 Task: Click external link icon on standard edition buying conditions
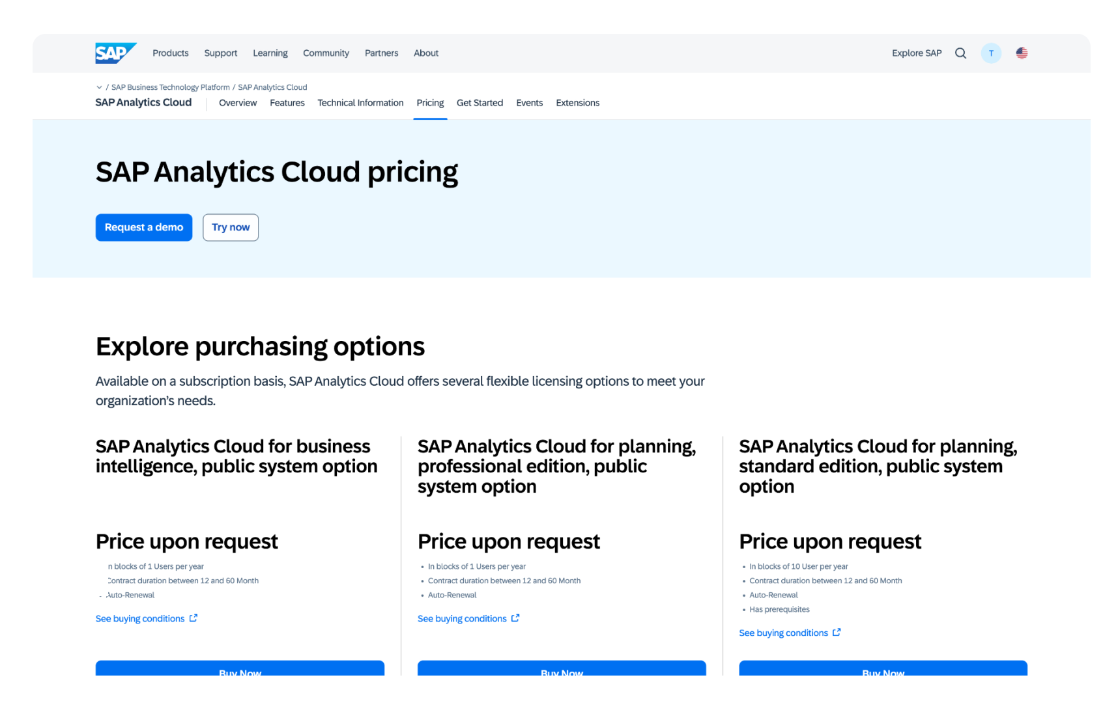pos(837,632)
